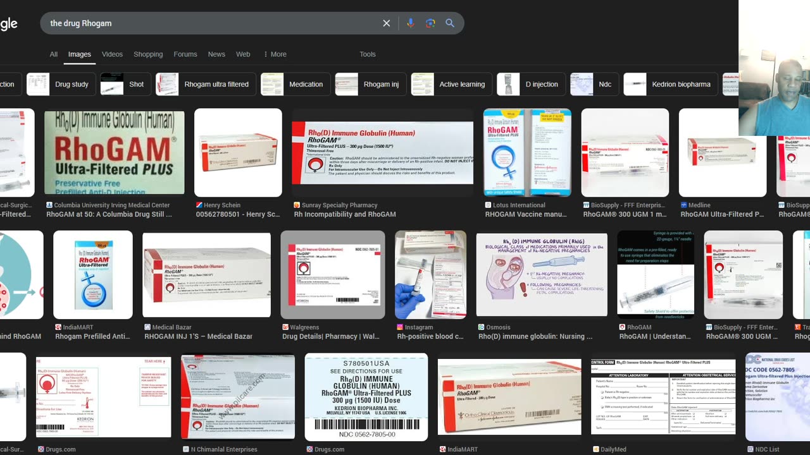This screenshot has width=810, height=455.
Task: Open the Lotus International RhoGAM image
Action: pos(527,153)
